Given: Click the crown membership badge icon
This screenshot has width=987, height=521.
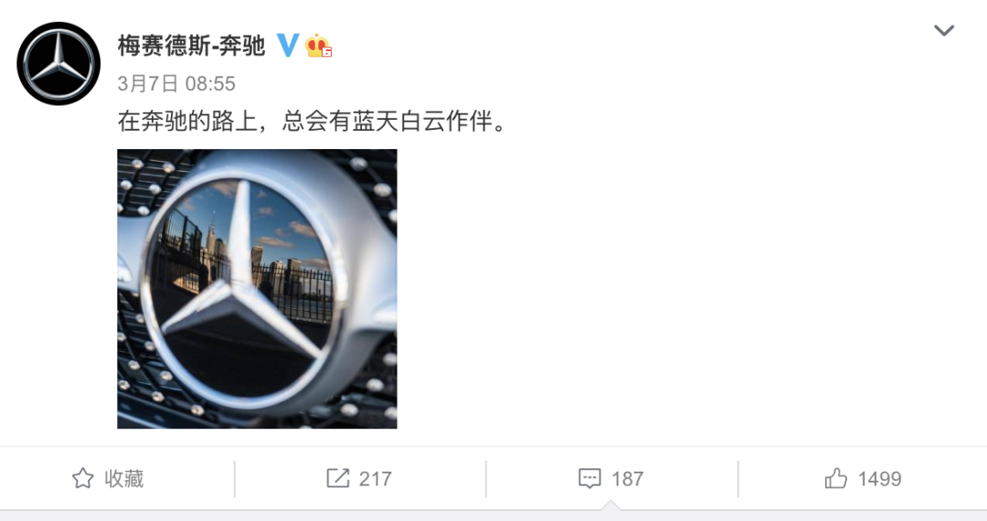Looking at the screenshot, I should 319,46.
